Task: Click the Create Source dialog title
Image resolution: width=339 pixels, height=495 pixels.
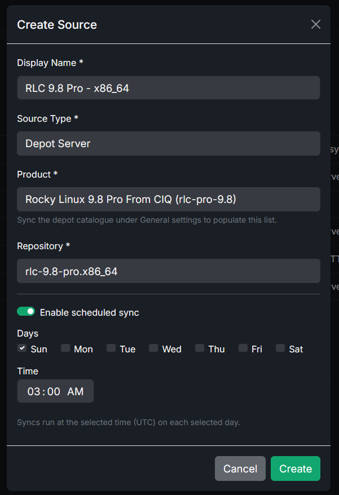Action: pos(57,25)
